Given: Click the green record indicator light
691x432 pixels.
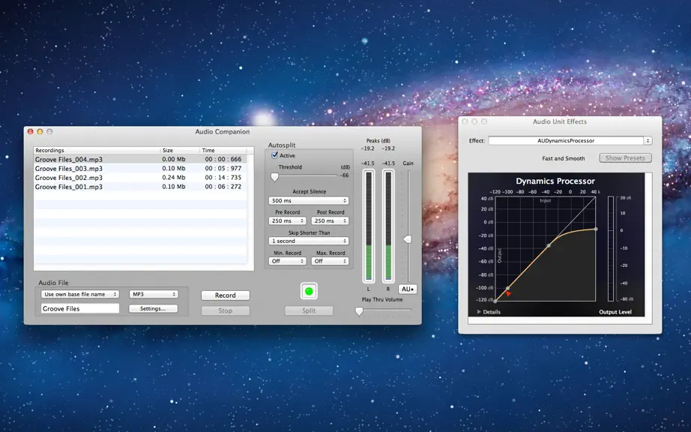Looking at the screenshot, I should pyautogui.click(x=309, y=291).
